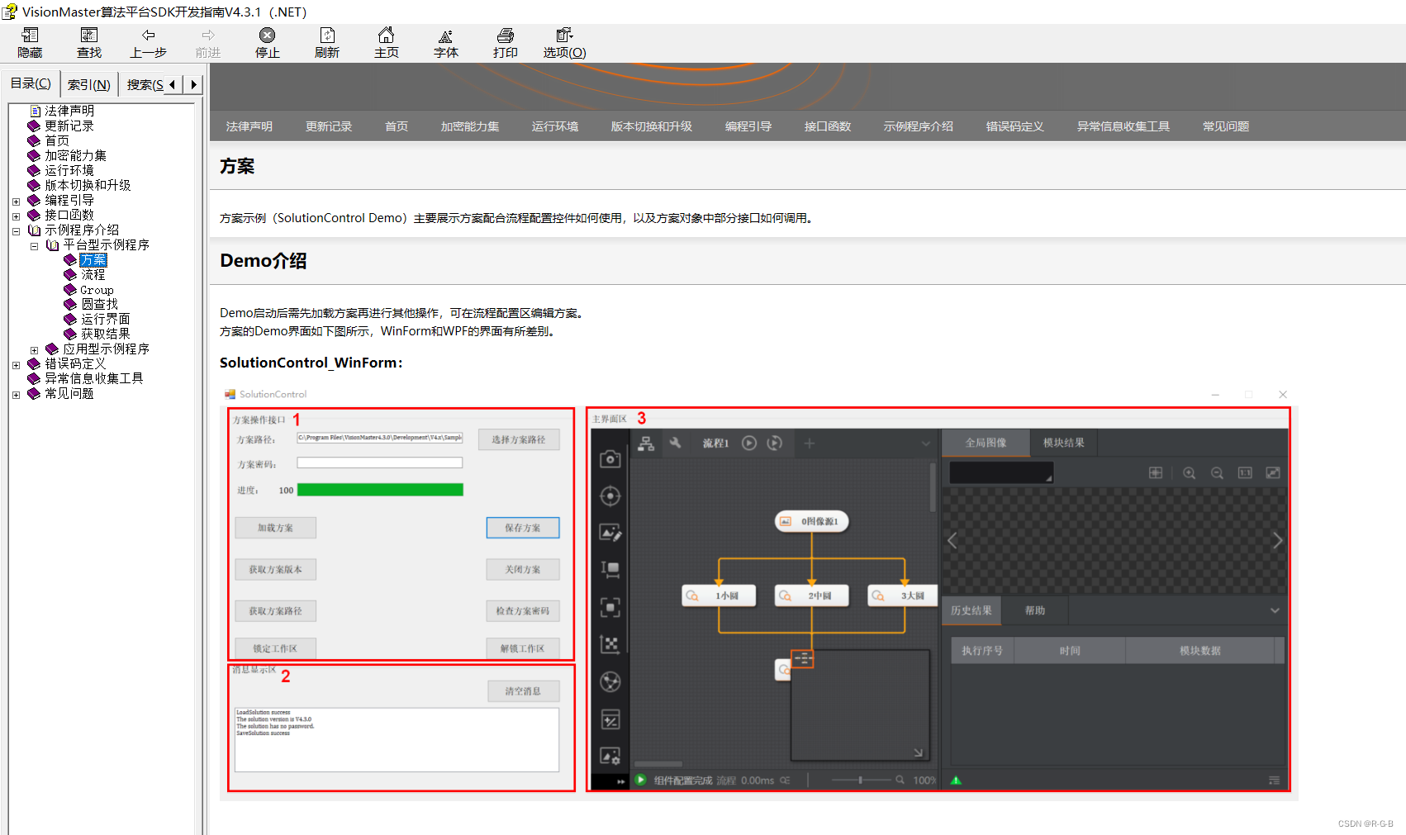Add a new flow with the plus icon
This screenshot has width=1406, height=835.
click(809, 443)
